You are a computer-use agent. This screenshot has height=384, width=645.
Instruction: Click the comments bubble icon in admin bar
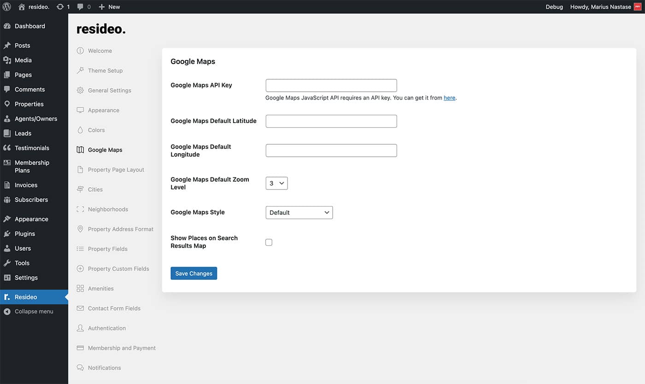[81, 7]
